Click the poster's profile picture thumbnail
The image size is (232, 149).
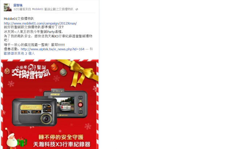[8, 7]
